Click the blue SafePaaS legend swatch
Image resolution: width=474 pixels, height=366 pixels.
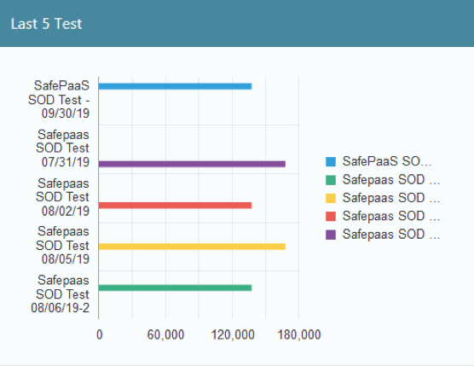[x=331, y=161]
